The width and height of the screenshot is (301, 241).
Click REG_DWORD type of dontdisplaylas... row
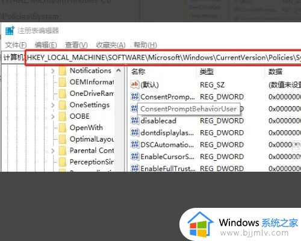tap(222, 133)
